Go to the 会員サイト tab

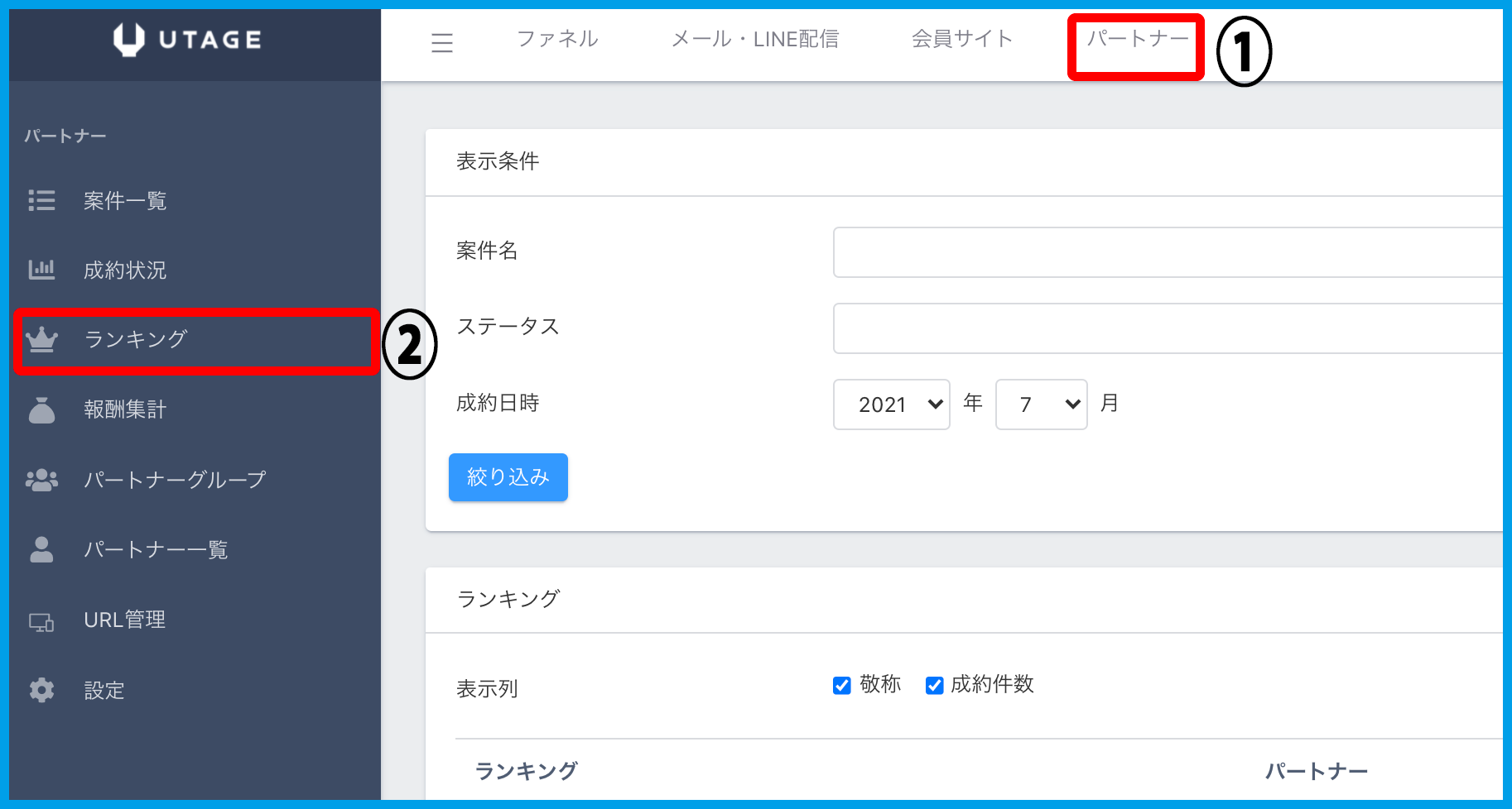(x=962, y=39)
